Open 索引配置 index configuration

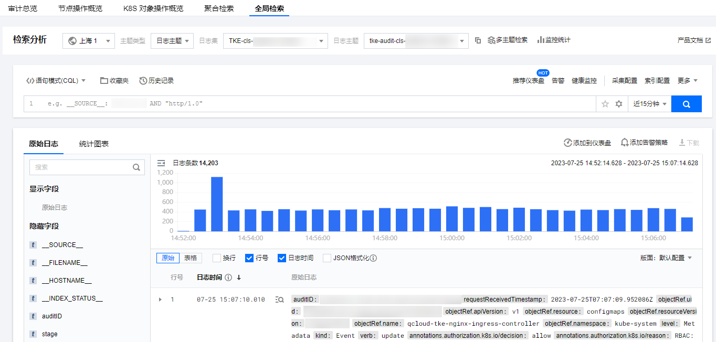(x=657, y=81)
